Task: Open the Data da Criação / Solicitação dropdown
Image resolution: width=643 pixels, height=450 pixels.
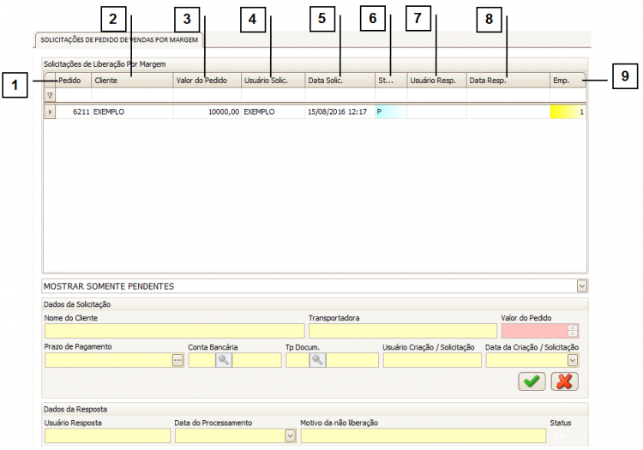Action: [573, 361]
